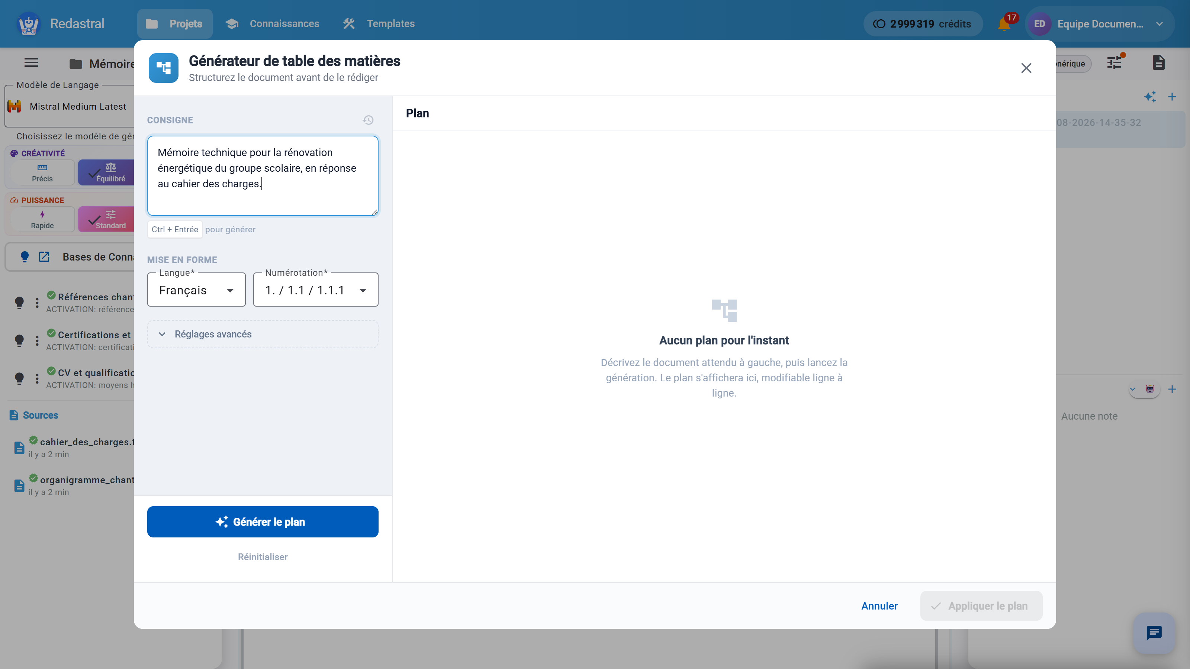Click the document icon at top right
This screenshot has height=669, width=1190.
(x=1159, y=63)
